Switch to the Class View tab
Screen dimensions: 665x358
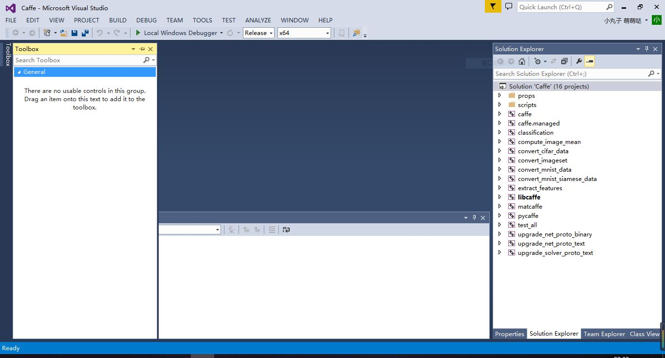645,334
